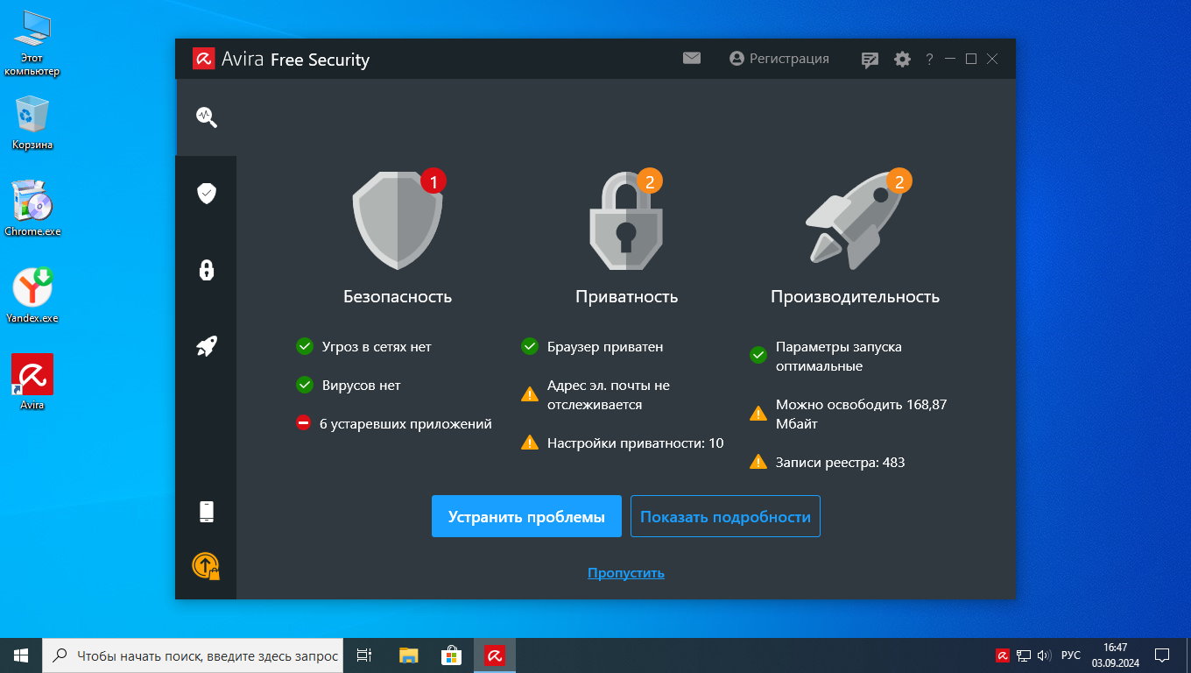Click warning icon beside registry entries

point(758,462)
